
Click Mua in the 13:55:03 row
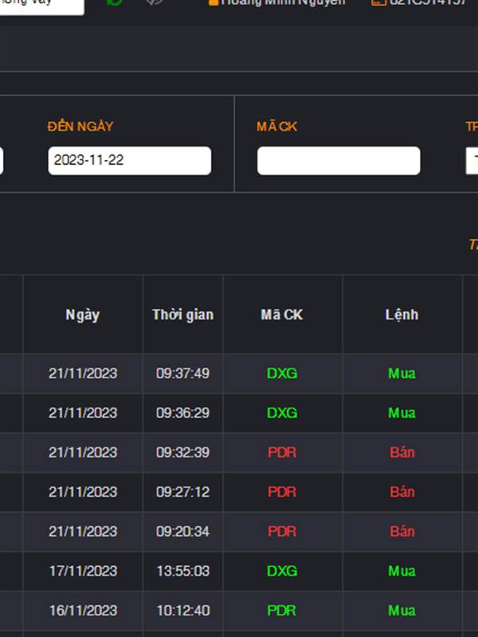pyautogui.click(x=402, y=571)
